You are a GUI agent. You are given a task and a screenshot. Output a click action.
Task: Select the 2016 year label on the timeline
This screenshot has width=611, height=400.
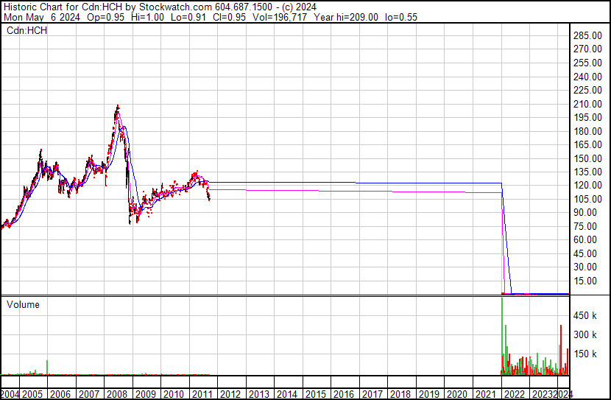[x=343, y=394]
